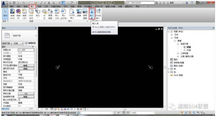The height and width of the screenshot is (117, 217).
Task: Select the '1 - Mechanical' floor plan view
Action: click(x=187, y=47)
